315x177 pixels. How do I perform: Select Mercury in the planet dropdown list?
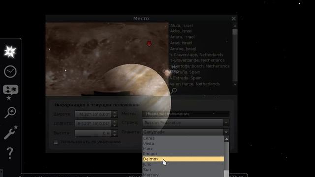point(183,175)
